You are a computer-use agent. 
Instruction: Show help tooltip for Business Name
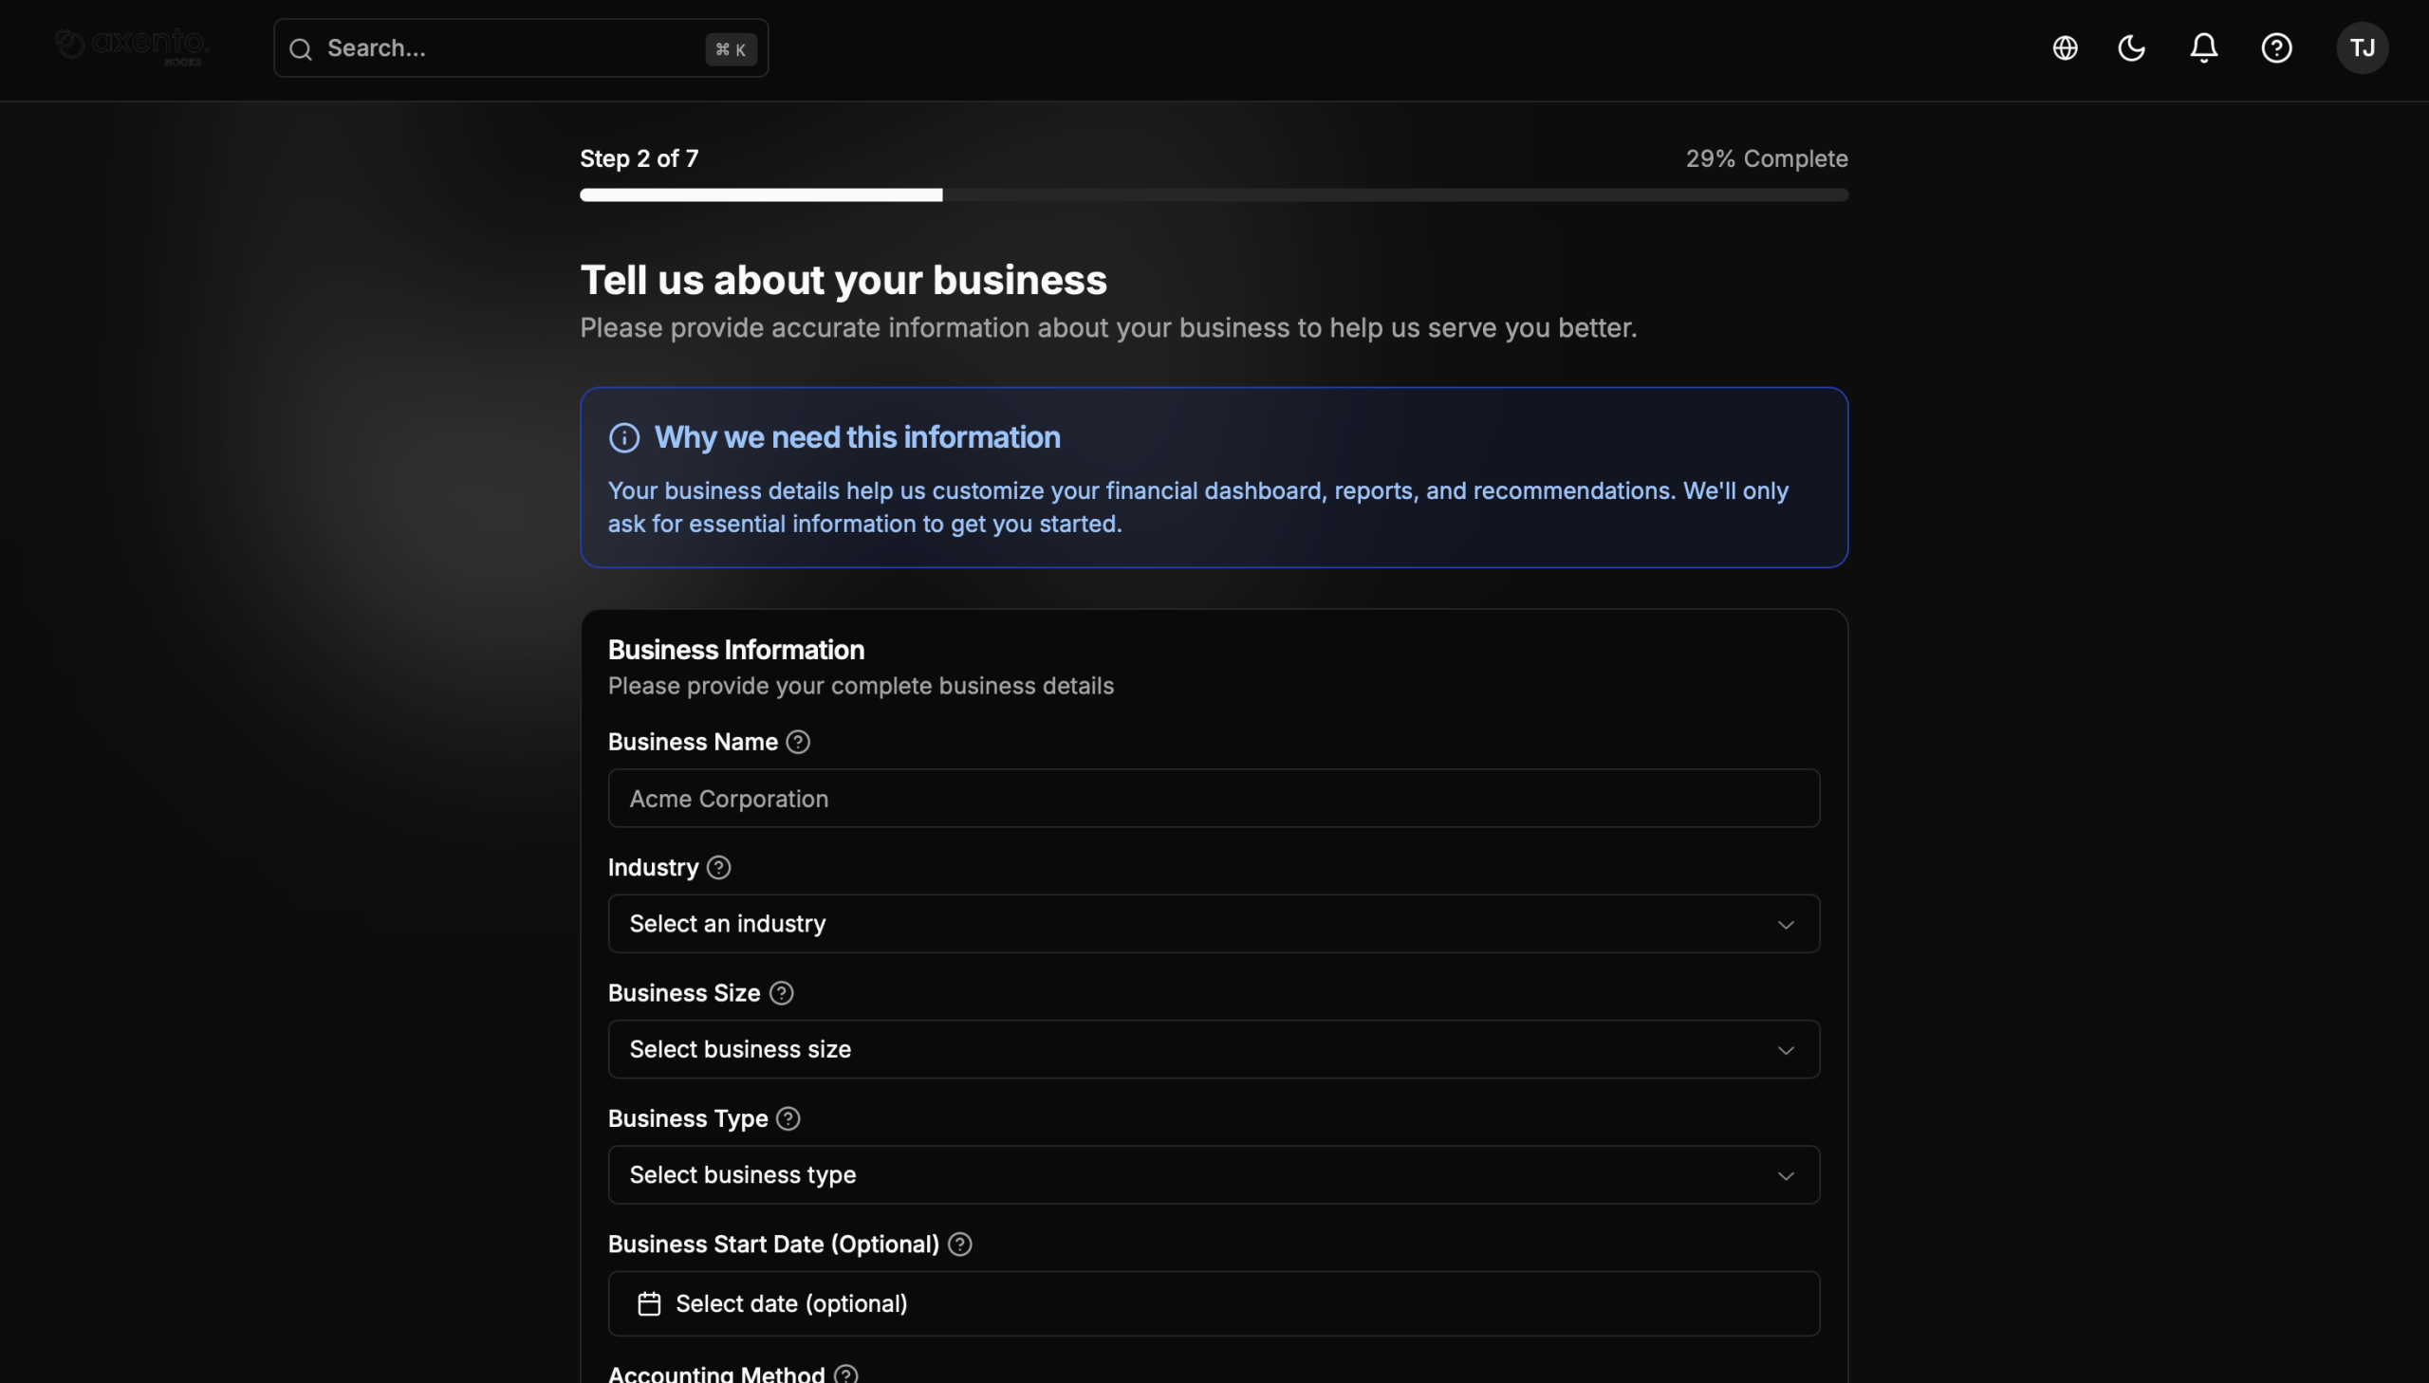point(798,742)
